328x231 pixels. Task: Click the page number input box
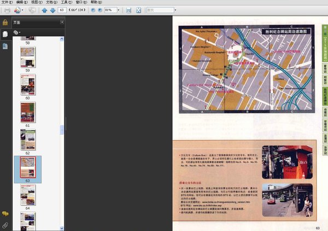61,10
